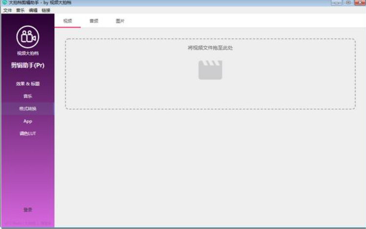
Task: Open the 链接 menu
Action: click(46, 10)
